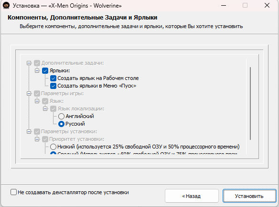Minimize the installer window
The height and width of the screenshot is (207, 279).
[224, 6]
